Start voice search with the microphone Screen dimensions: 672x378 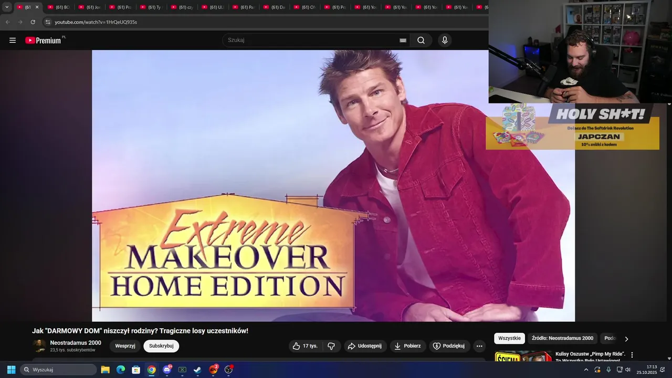445,40
